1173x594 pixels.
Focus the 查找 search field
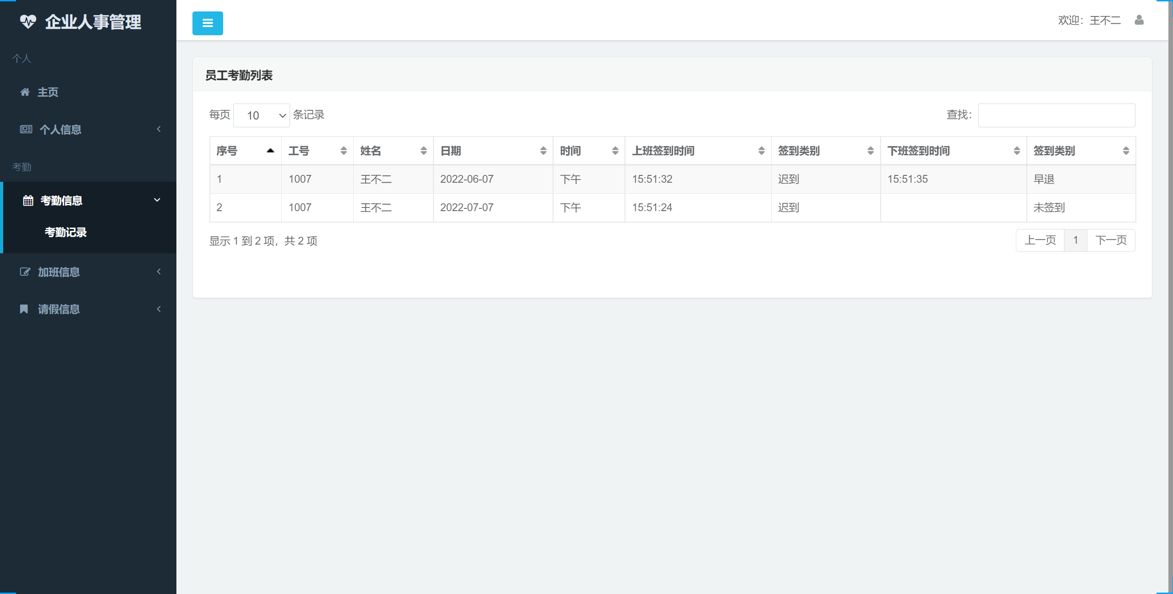pyautogui.click(x=1057, y=115)
